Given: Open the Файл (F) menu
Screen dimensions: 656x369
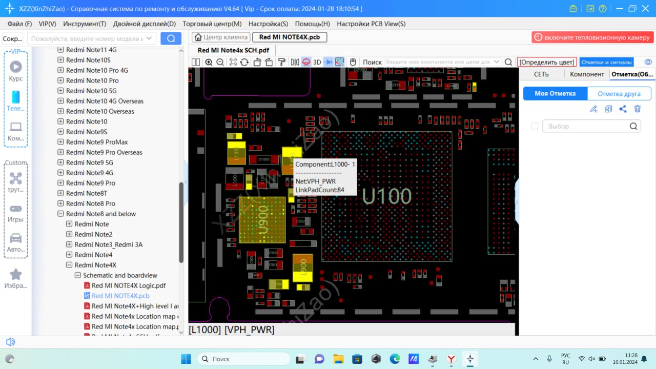Looking at the screenshot, I should [19, 24].
